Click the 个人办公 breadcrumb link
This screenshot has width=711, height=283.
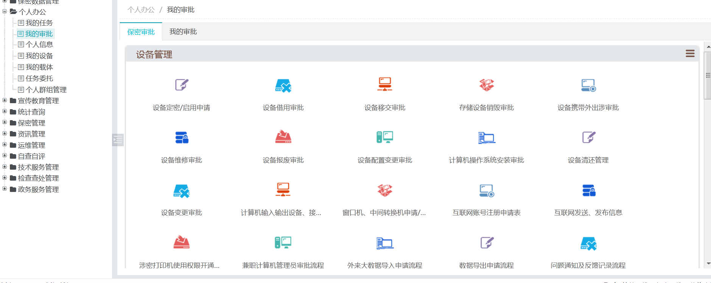click(141, 10)
